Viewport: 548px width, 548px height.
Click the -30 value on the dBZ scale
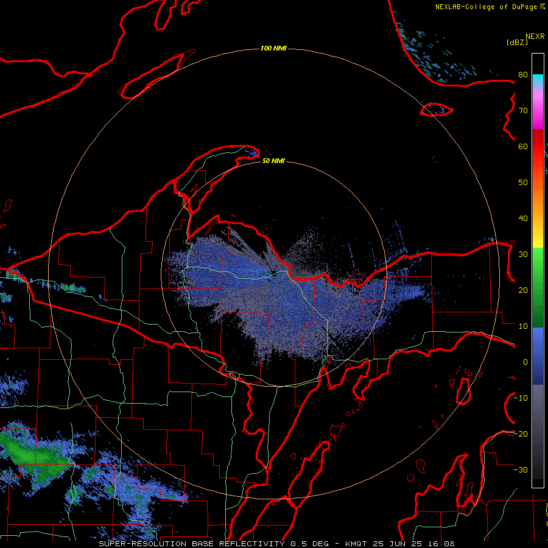(521, 470)
